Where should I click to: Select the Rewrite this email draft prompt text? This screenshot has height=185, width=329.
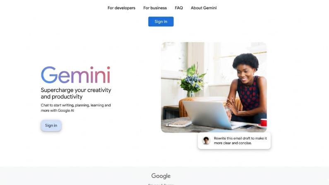pos(240,141)
